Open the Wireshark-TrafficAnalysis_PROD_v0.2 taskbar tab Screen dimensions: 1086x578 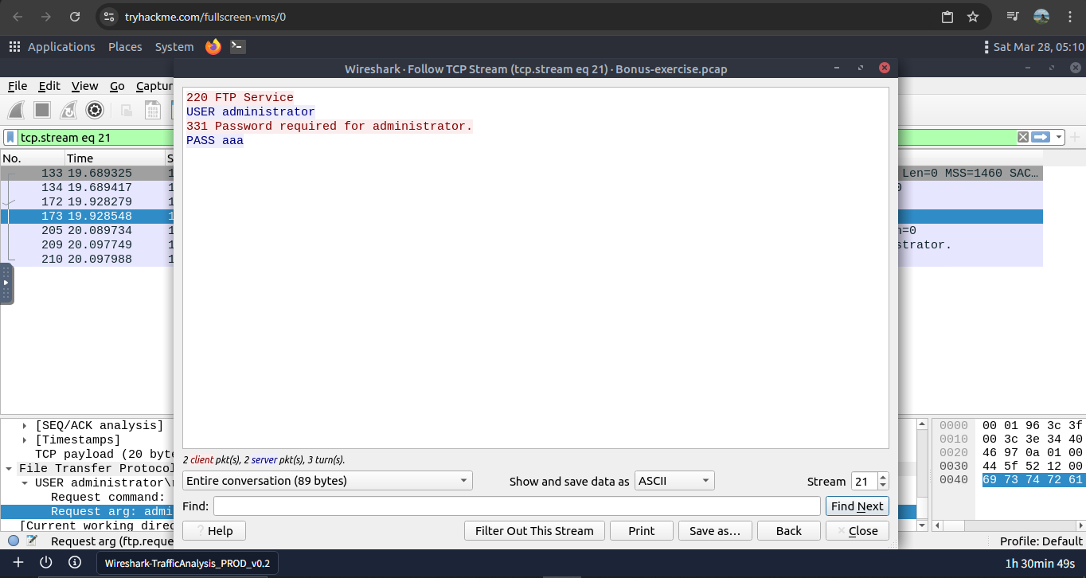coord(187,564)
